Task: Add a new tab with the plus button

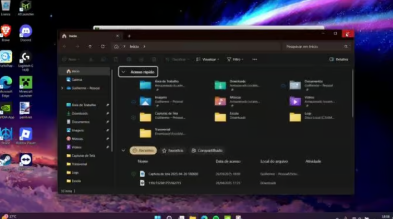Action: (x=129, y=36)
